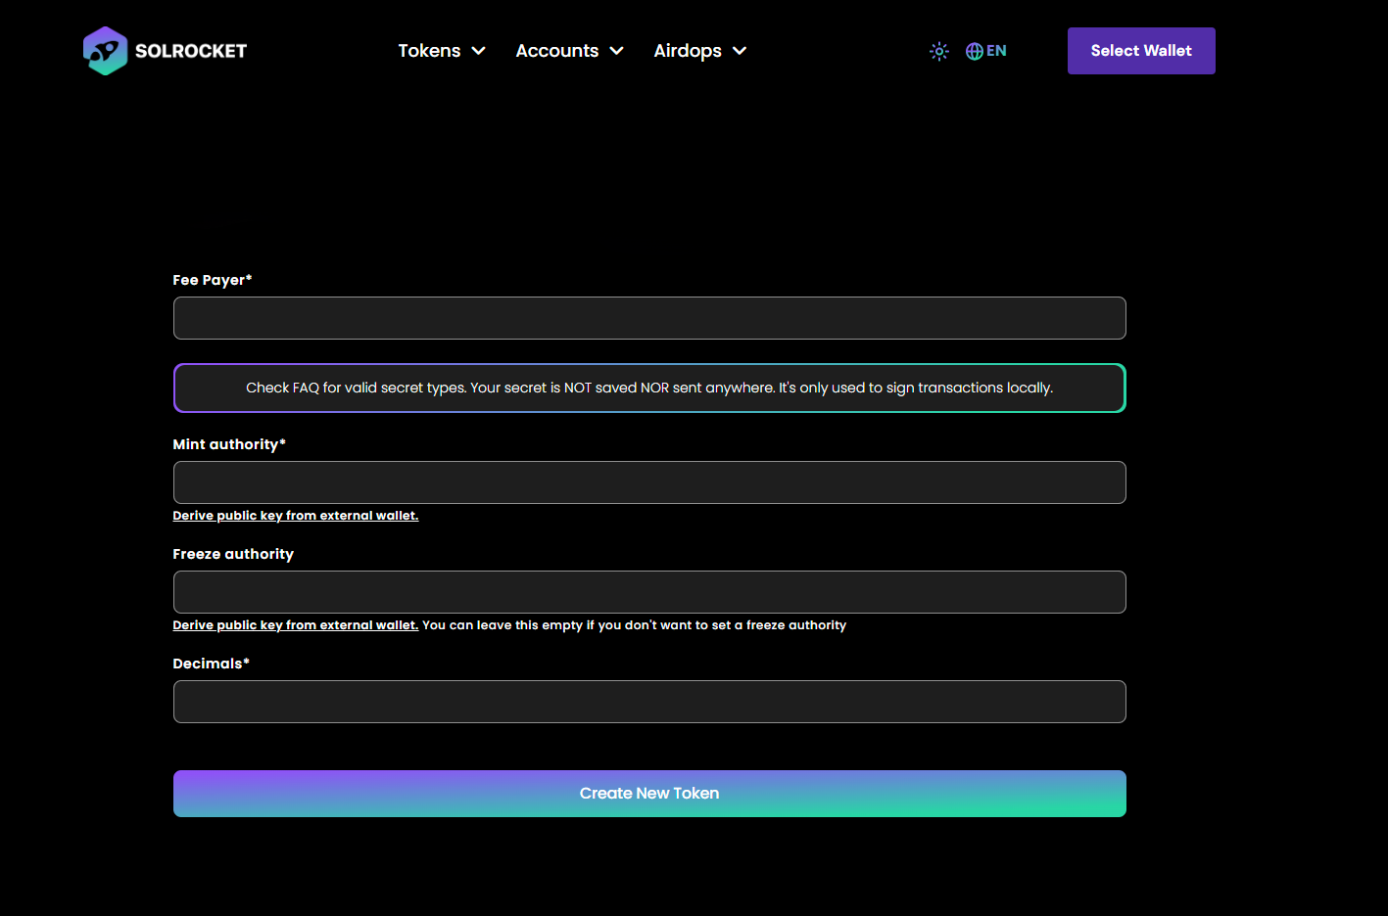Click the Decimals input field
Image resolution: width=1388 pixels, height=916 pixels.
click(x=649, y=702)
